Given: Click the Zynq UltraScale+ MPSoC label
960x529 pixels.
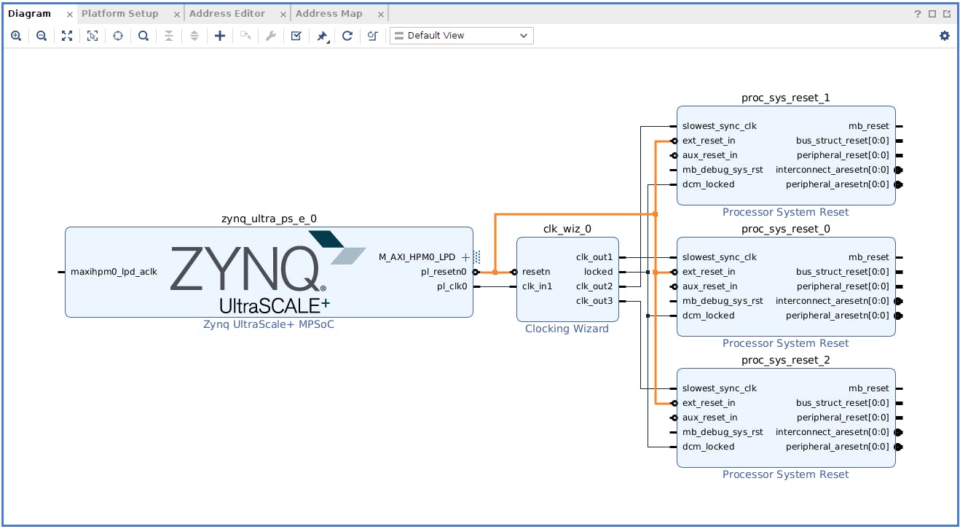Looking at the screenshot, I should click(x=269, y=324).
